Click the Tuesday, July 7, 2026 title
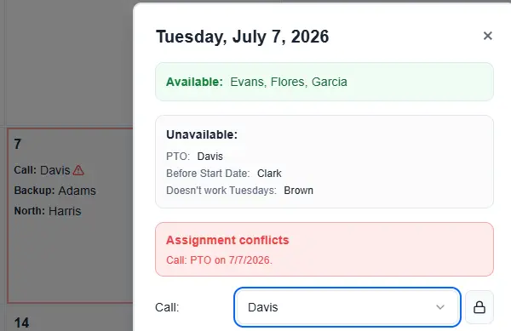 [x=242, y=37]
